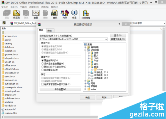Select 这台电脑 (This PC) in tree
Image resolution: width=166 pixels, height=119 pixels.
[95, 50]
